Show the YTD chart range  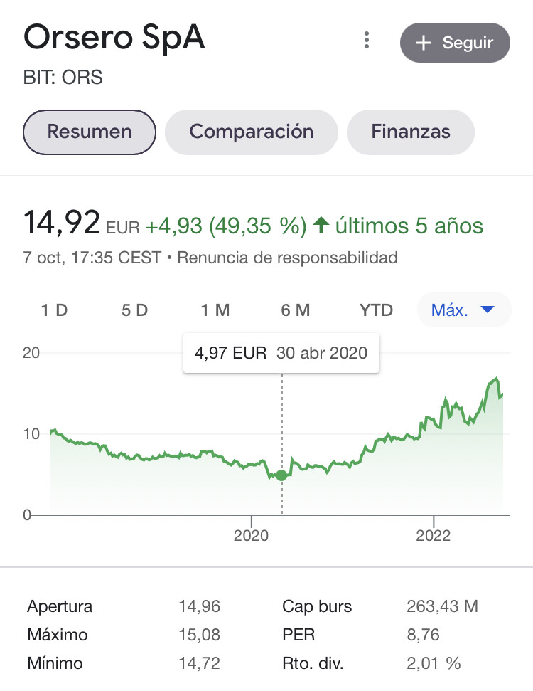(x=376, y=310)
